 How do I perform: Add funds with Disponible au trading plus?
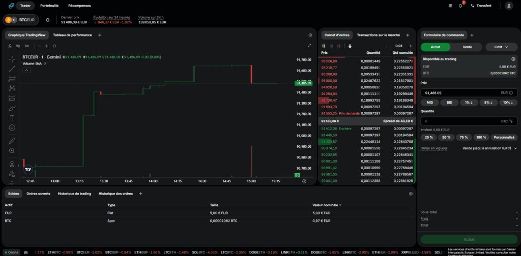pos(513,59)
